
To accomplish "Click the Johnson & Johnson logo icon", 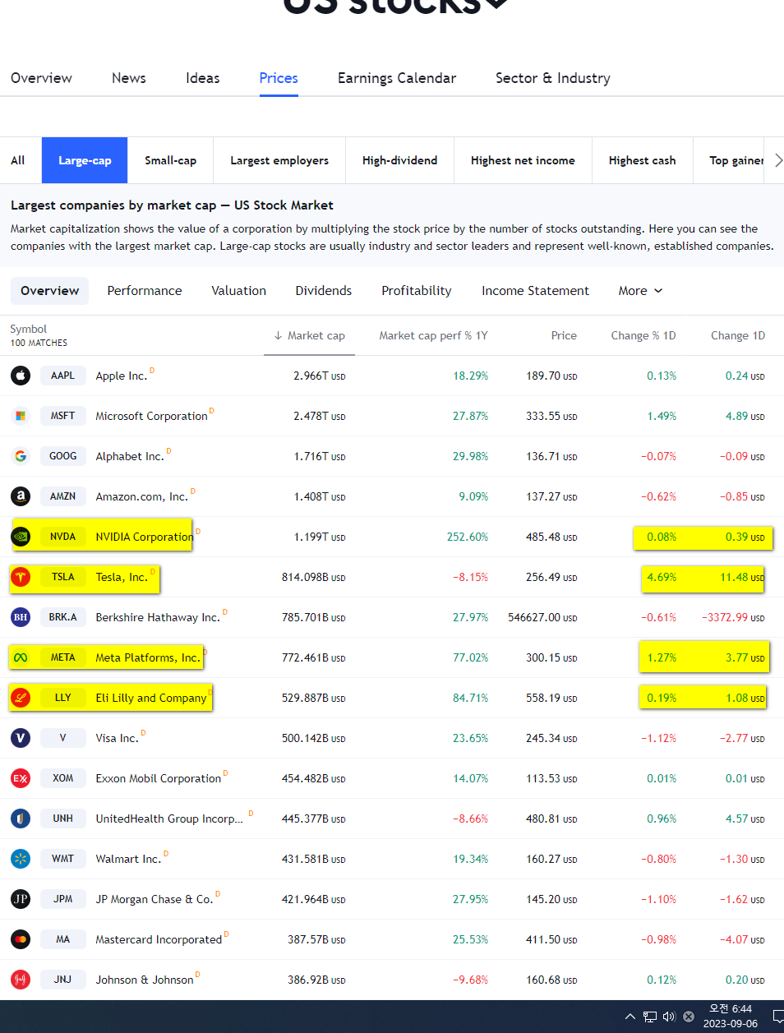I will (x=21, y=980).
